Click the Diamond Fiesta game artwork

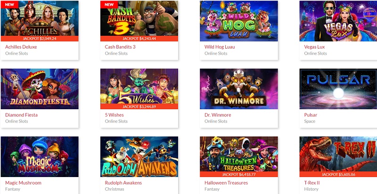pyautogui.click(x=40, y=89)
